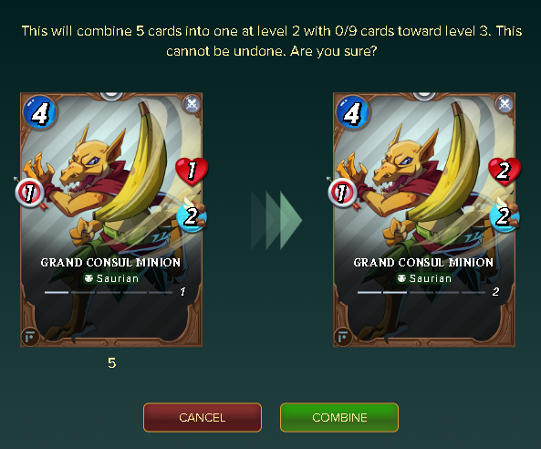Click the level 1 progress bar on the left card
This screenshot has width=541, height=449.
(109, 292)
